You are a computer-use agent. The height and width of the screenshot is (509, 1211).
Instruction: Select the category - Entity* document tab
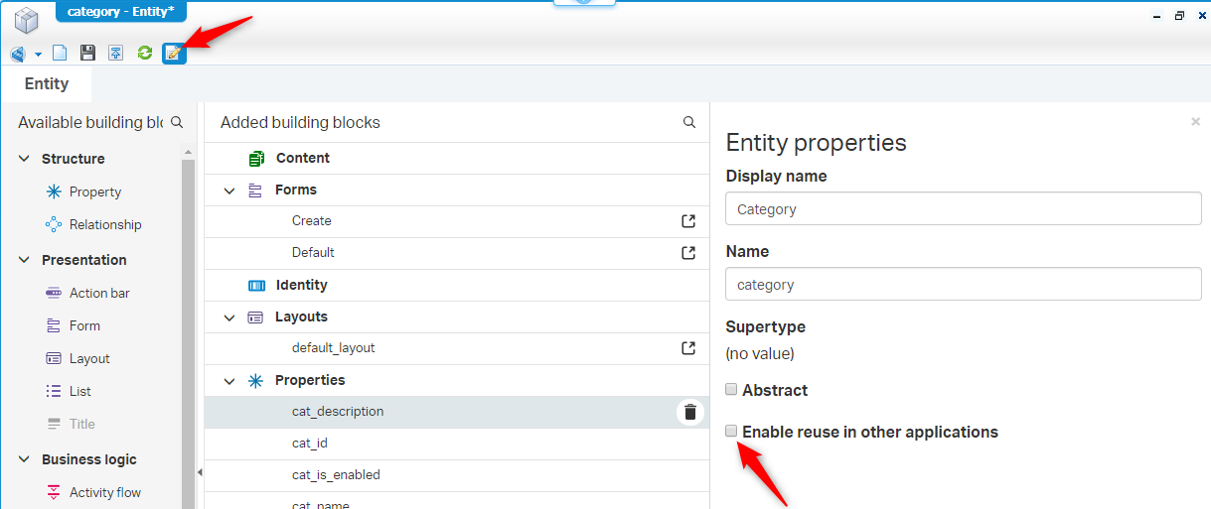pos(120,11)
